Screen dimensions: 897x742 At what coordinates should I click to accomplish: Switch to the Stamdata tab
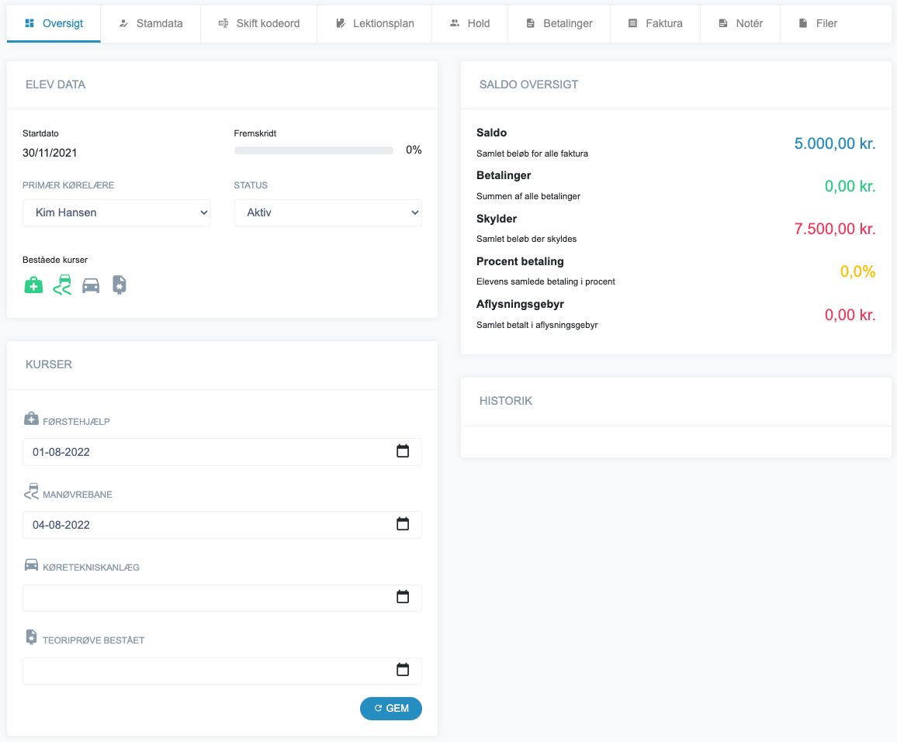click(x=151, y=23)
